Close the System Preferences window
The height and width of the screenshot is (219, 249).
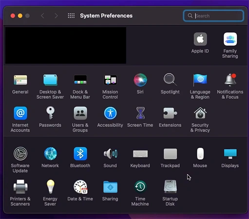pos(13,16)
